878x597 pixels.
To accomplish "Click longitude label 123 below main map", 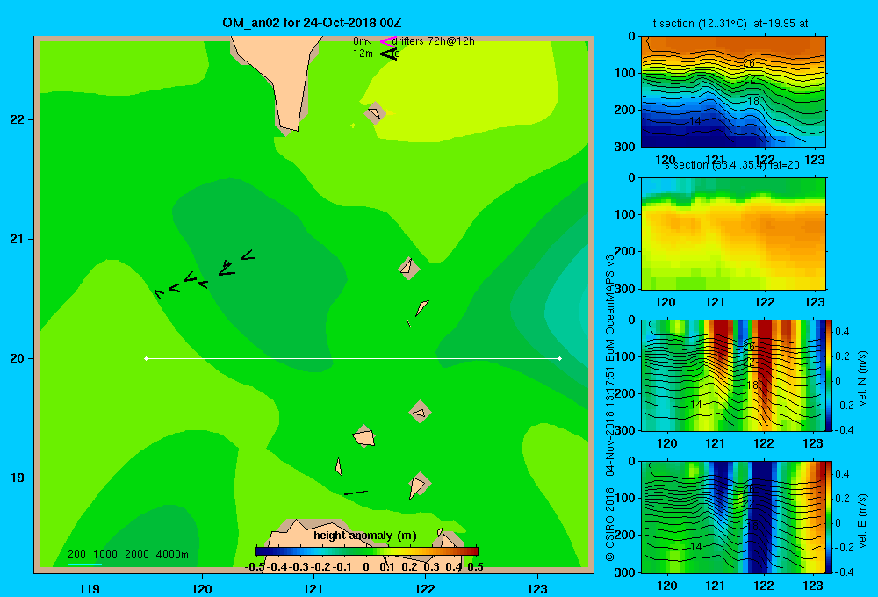I will 537,589.
